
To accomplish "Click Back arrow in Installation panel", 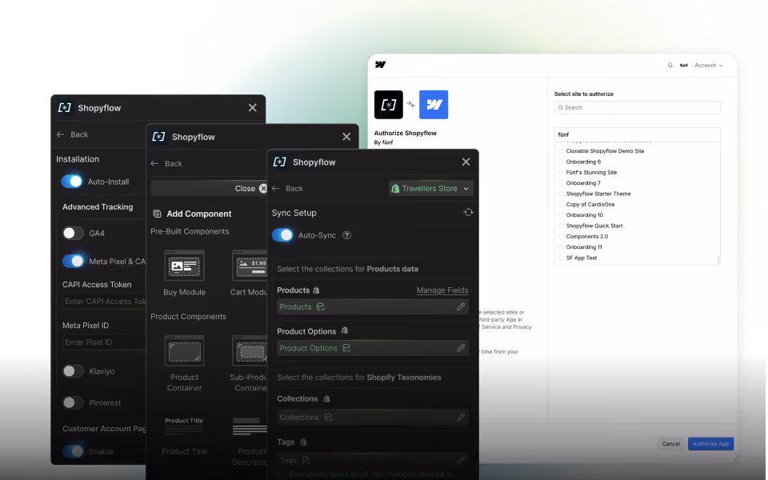I will [x=60, y=134].
